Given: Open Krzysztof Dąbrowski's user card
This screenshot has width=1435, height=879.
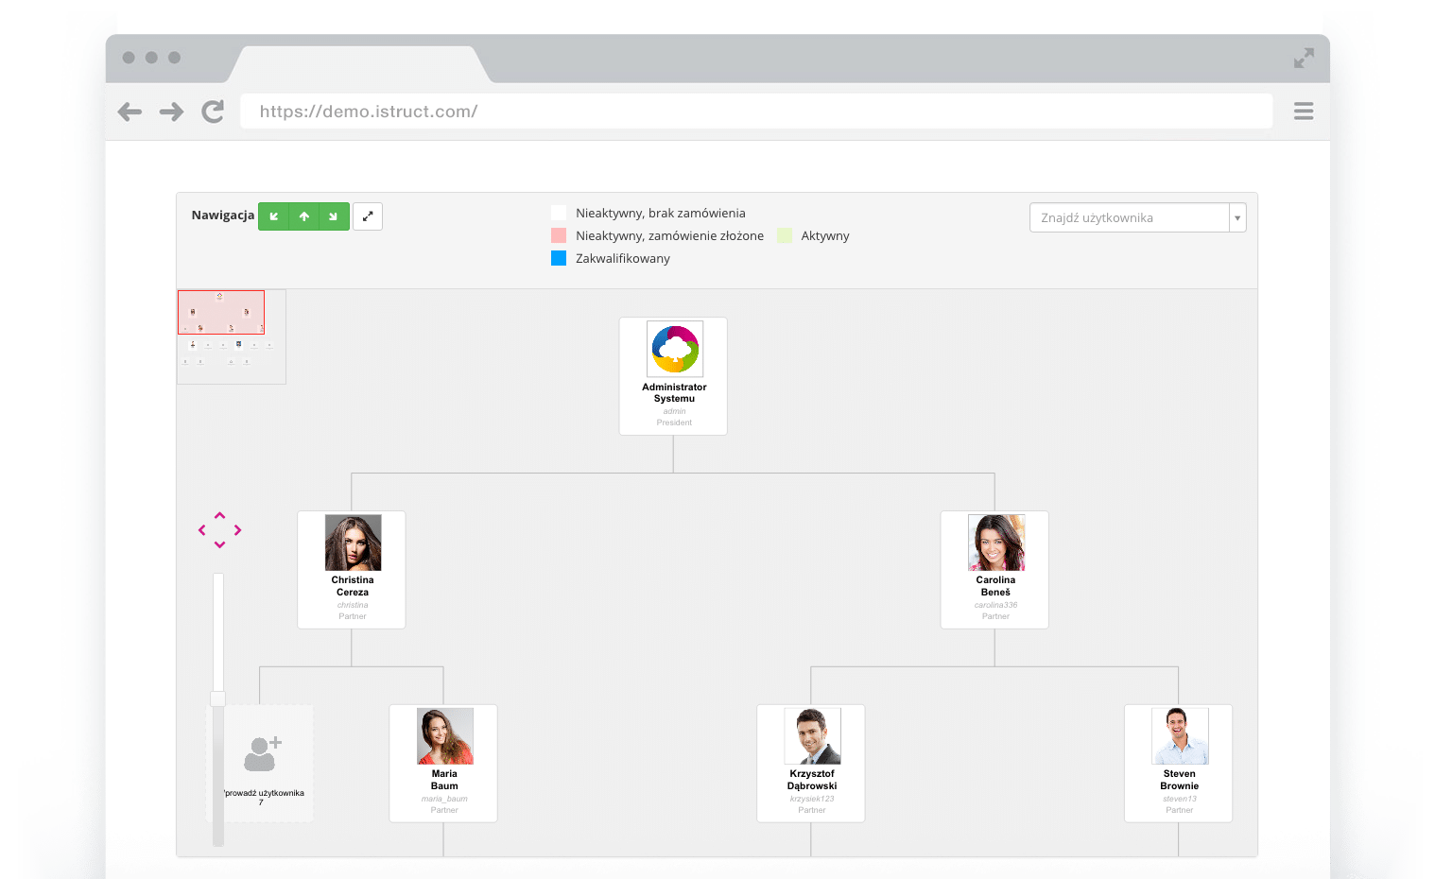Looking at the screenshot, I should (x=811, y=764).
